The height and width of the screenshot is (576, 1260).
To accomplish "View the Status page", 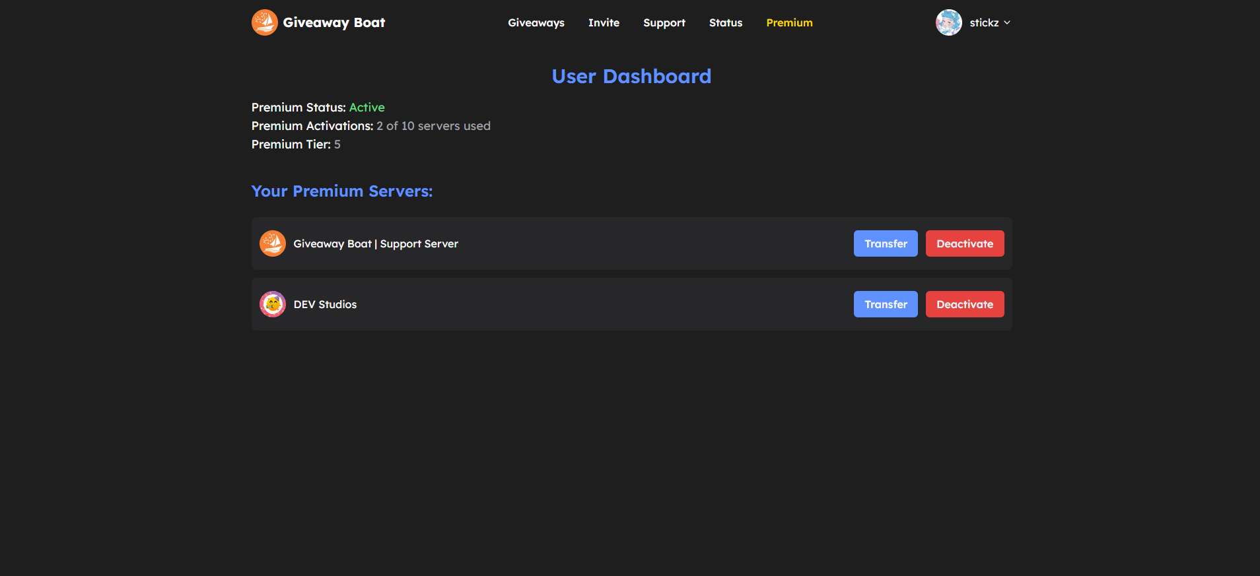I will [x=726, y=22].
